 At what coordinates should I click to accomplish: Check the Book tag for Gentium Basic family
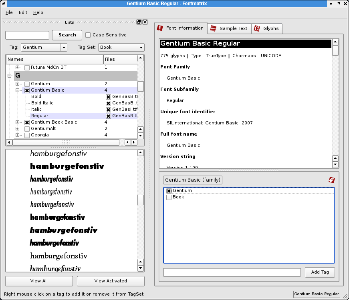coord(169,197)
